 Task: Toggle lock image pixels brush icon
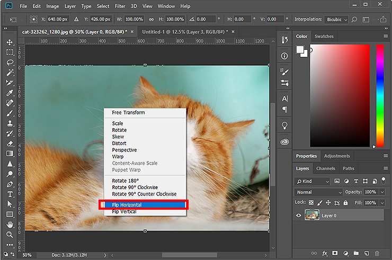pos(320,202)
